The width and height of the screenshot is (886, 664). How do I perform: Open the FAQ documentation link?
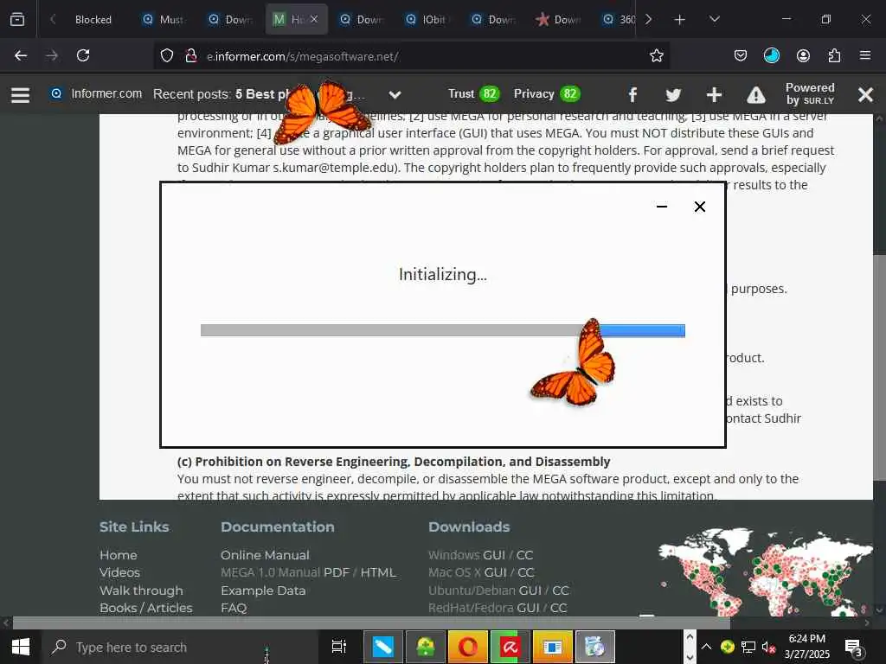pyautogui.click(x=234, y=608)
